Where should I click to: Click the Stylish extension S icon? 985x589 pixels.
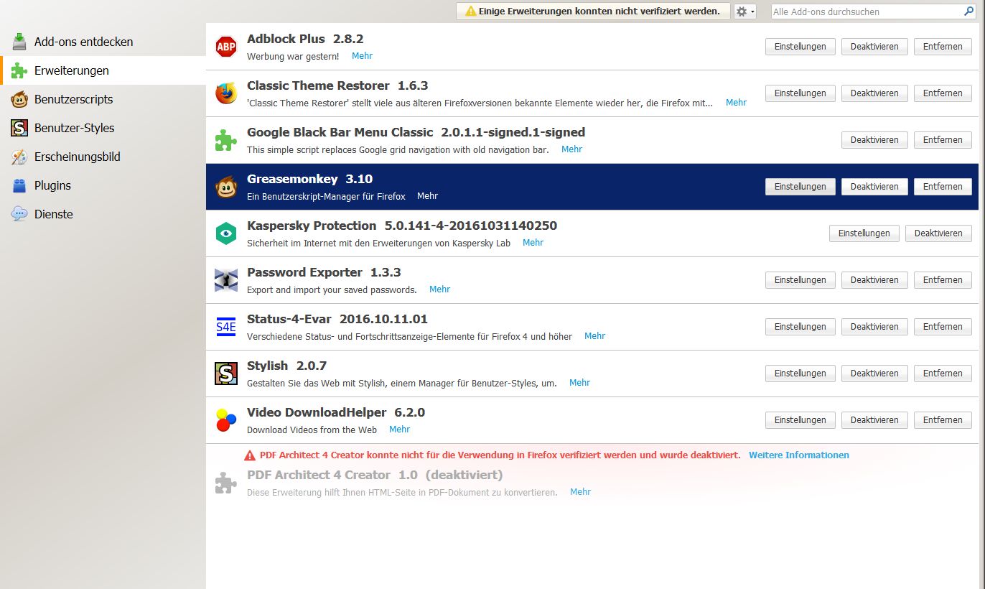226,374
